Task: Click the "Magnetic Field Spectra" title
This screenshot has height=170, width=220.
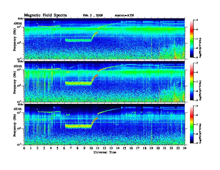Action: tap(46, 15)
